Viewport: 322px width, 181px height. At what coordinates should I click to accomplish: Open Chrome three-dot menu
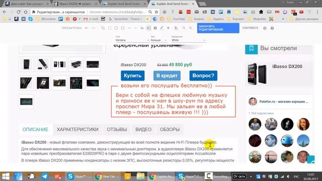[x=317, y=12]
